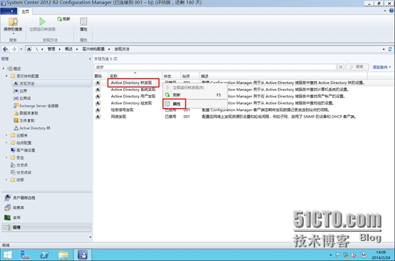
Task: Go forward with the navigation arrow
Action: pos(14,49)
